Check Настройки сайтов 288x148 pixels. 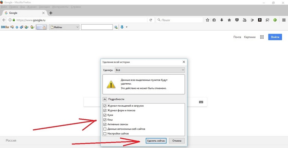click(x=105, y=134)
